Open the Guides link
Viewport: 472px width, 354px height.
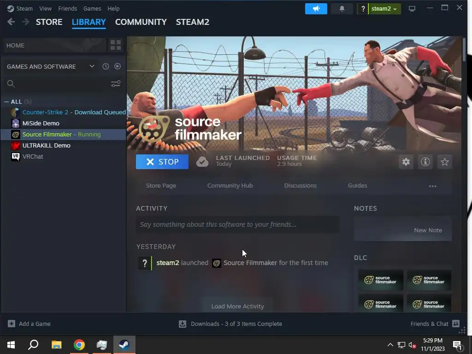coord(357,185)
